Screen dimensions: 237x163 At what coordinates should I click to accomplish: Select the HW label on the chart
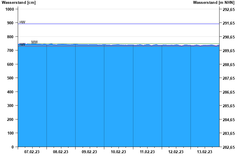click(x=23, y=22)
